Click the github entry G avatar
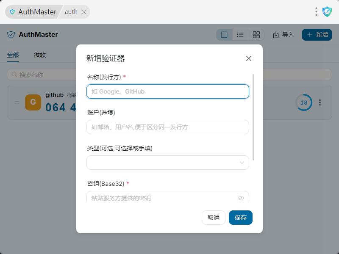 point(33,102)
